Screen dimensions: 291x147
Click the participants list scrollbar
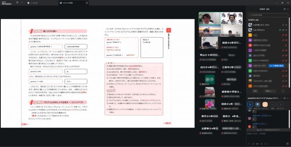pos(289,52)
